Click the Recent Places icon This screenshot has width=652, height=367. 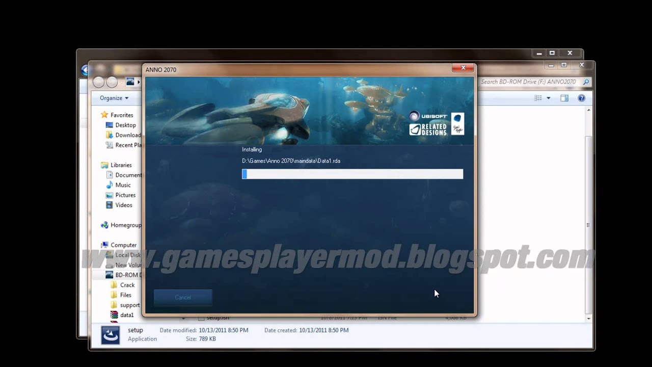109,145
